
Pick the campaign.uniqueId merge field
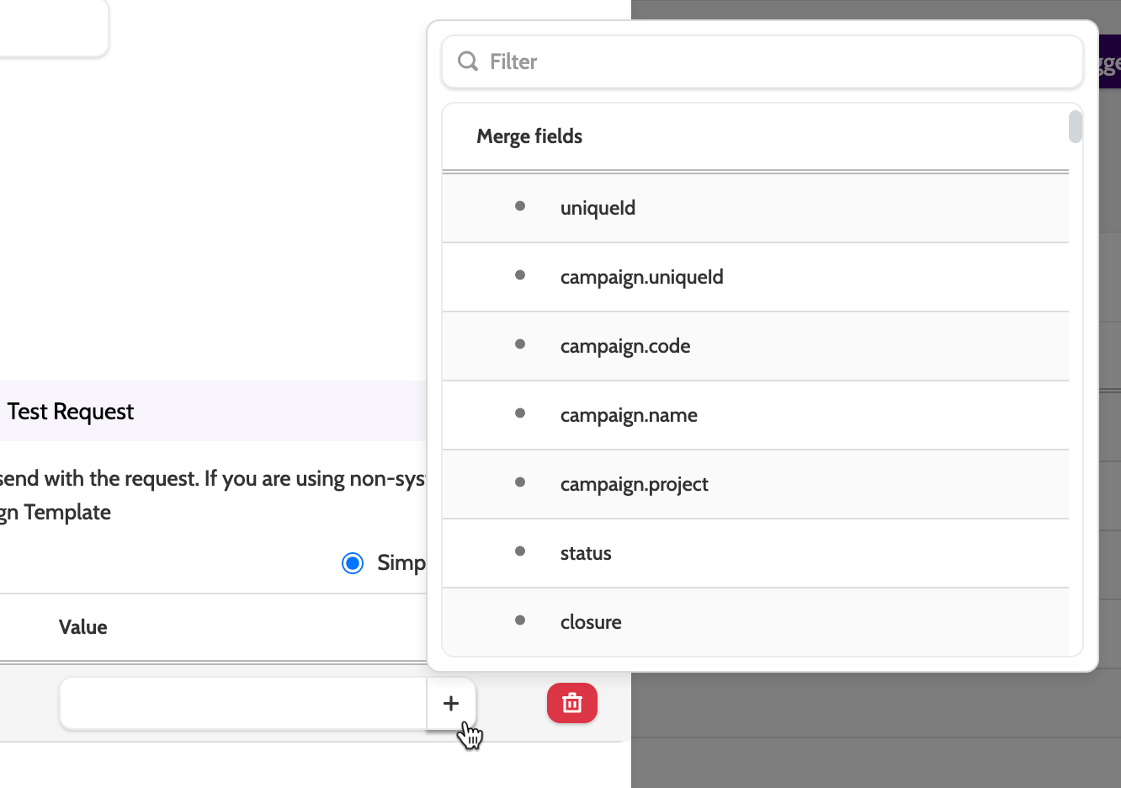tap(641, 277)
